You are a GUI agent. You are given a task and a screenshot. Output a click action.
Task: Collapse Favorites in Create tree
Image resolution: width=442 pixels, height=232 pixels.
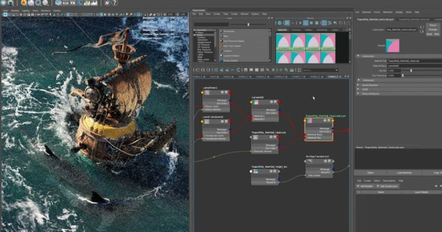point(195,30)
